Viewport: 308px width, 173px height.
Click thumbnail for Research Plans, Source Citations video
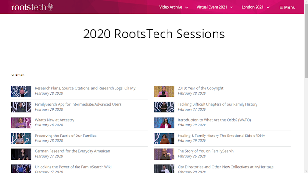click(21, 91)
